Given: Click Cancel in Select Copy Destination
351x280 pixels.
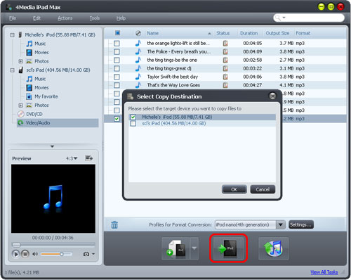Looking at the screenshot, I should point(263,189).
